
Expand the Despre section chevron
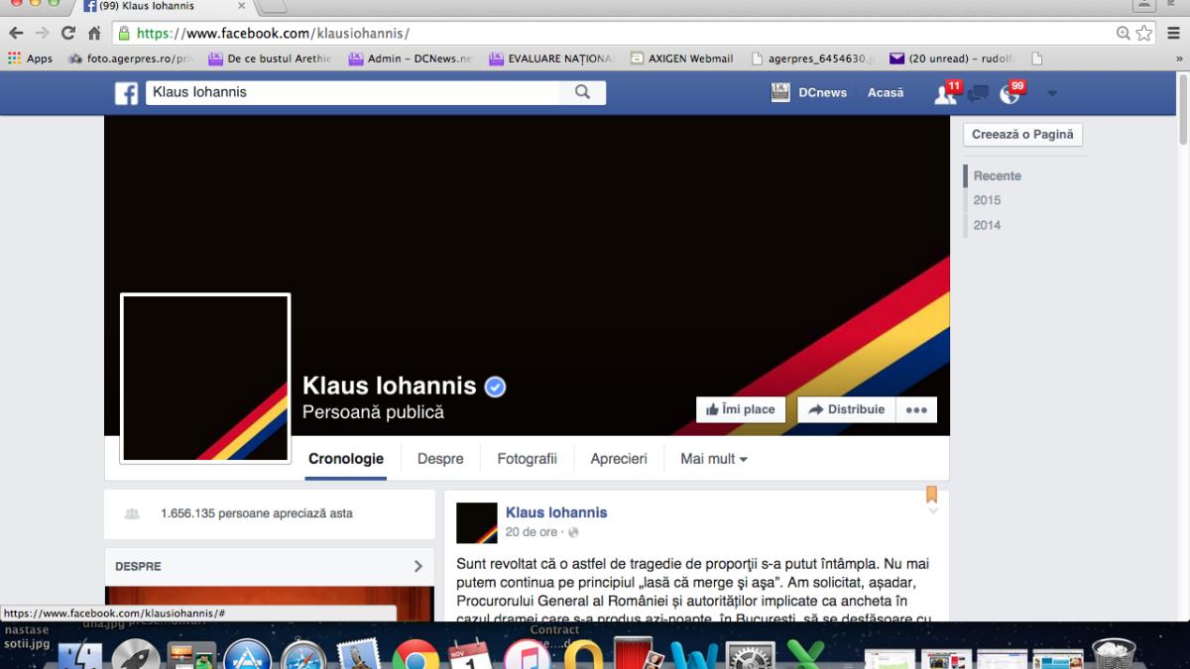click(x=417, y=566)
